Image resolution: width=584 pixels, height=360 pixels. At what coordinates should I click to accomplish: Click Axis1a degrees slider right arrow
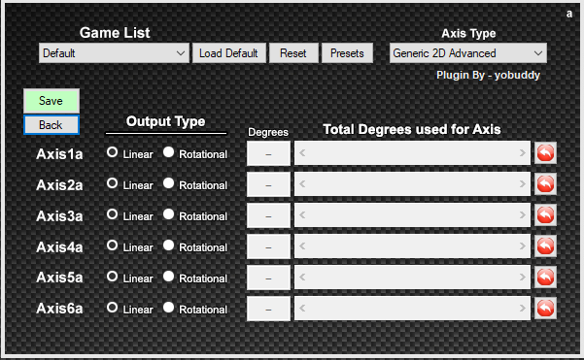[x=523, y=153]
